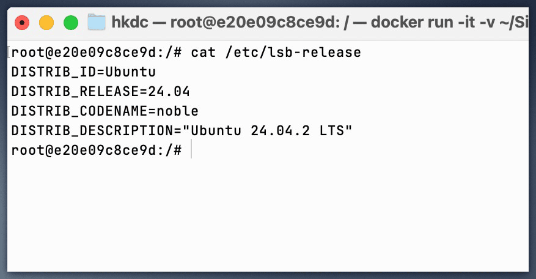Click the first root@e20e09c8ce9d prompt on top line
The height and width of the screenshot is (279, 536).
[89, 53]
